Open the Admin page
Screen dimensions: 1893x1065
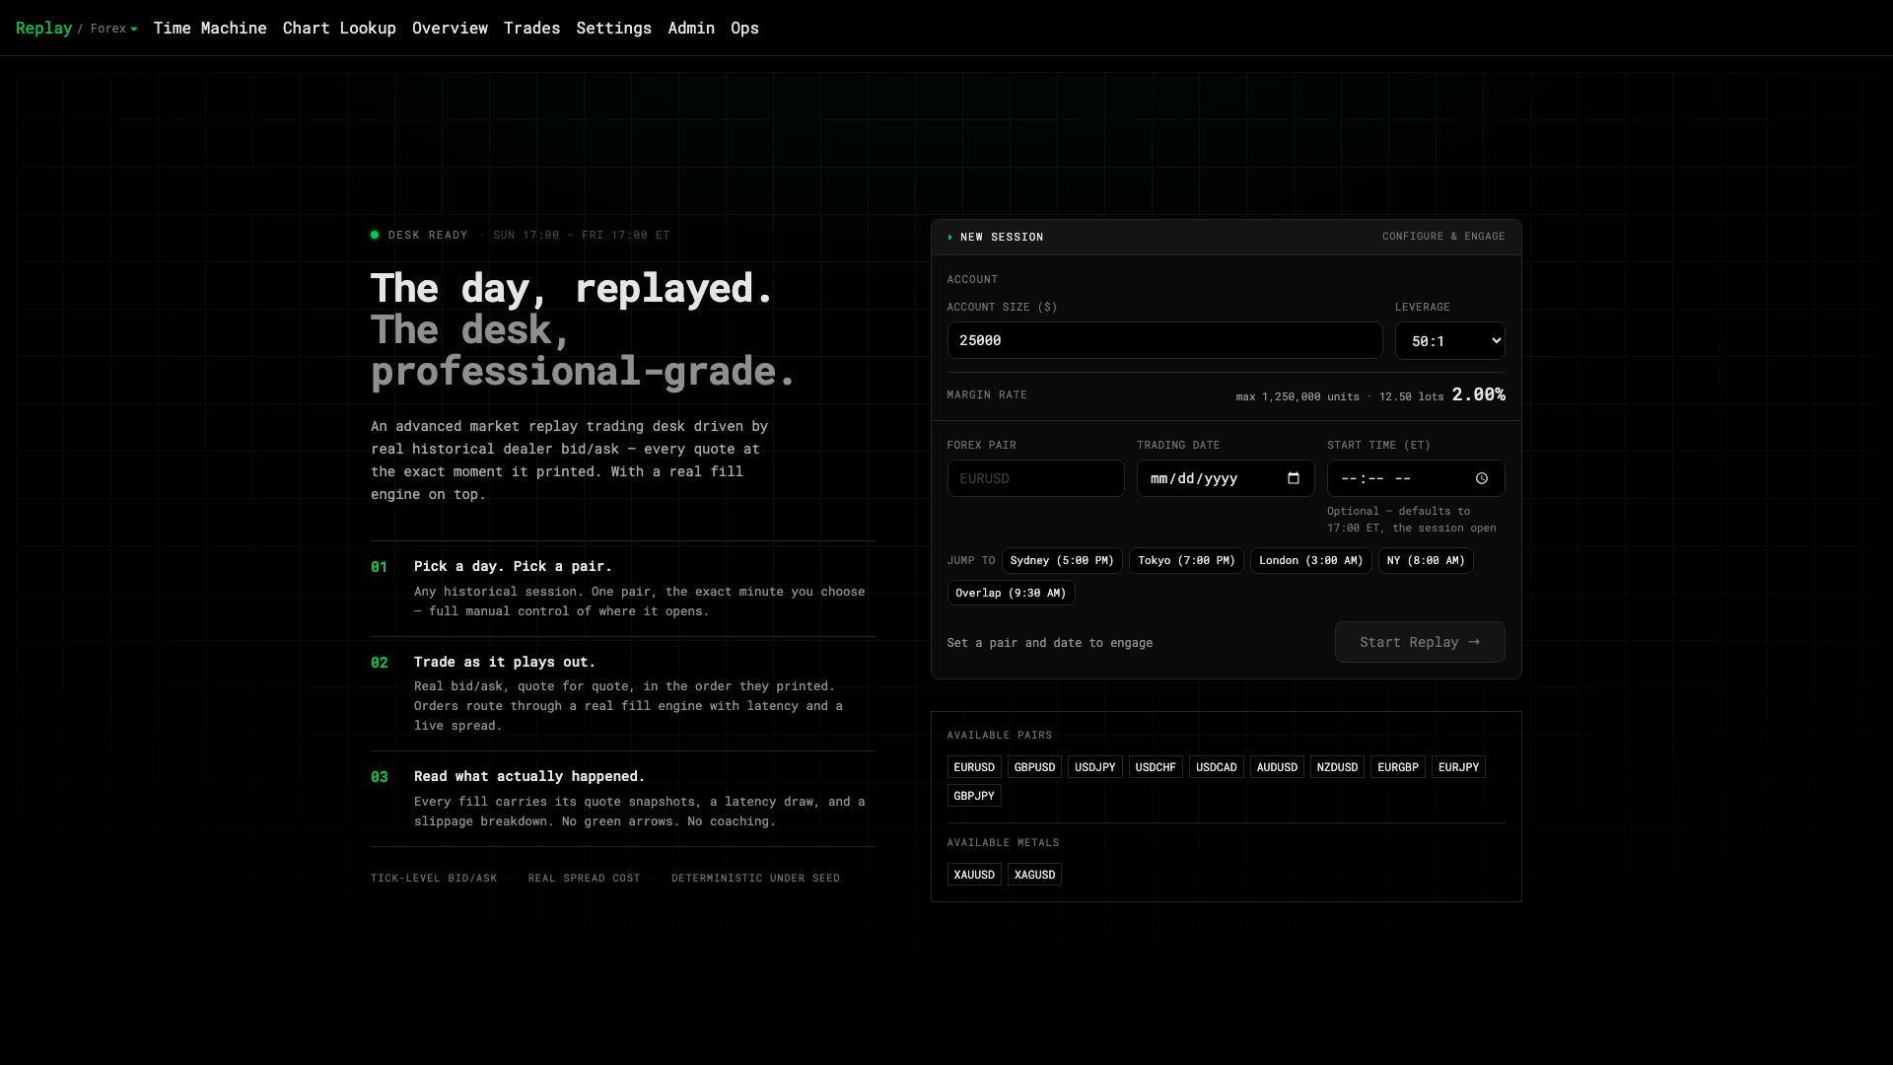click(691, 28)
